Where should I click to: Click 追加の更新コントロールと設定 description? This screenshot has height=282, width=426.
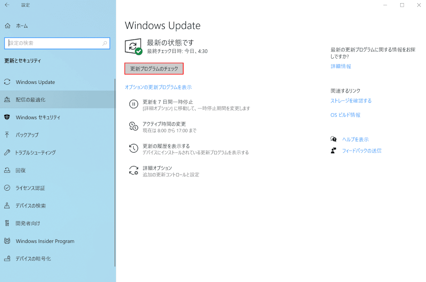[x=171, y=174]
